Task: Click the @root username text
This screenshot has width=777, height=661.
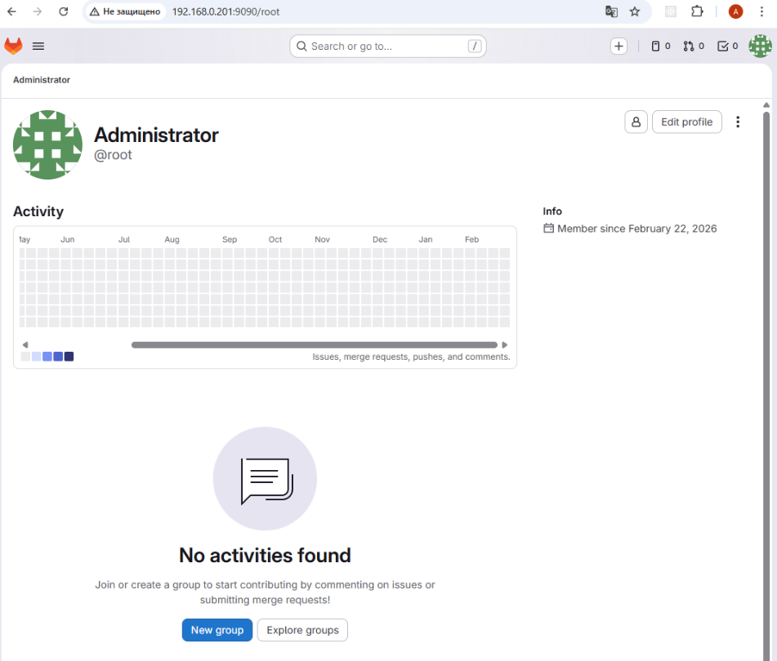Action: 113,155
